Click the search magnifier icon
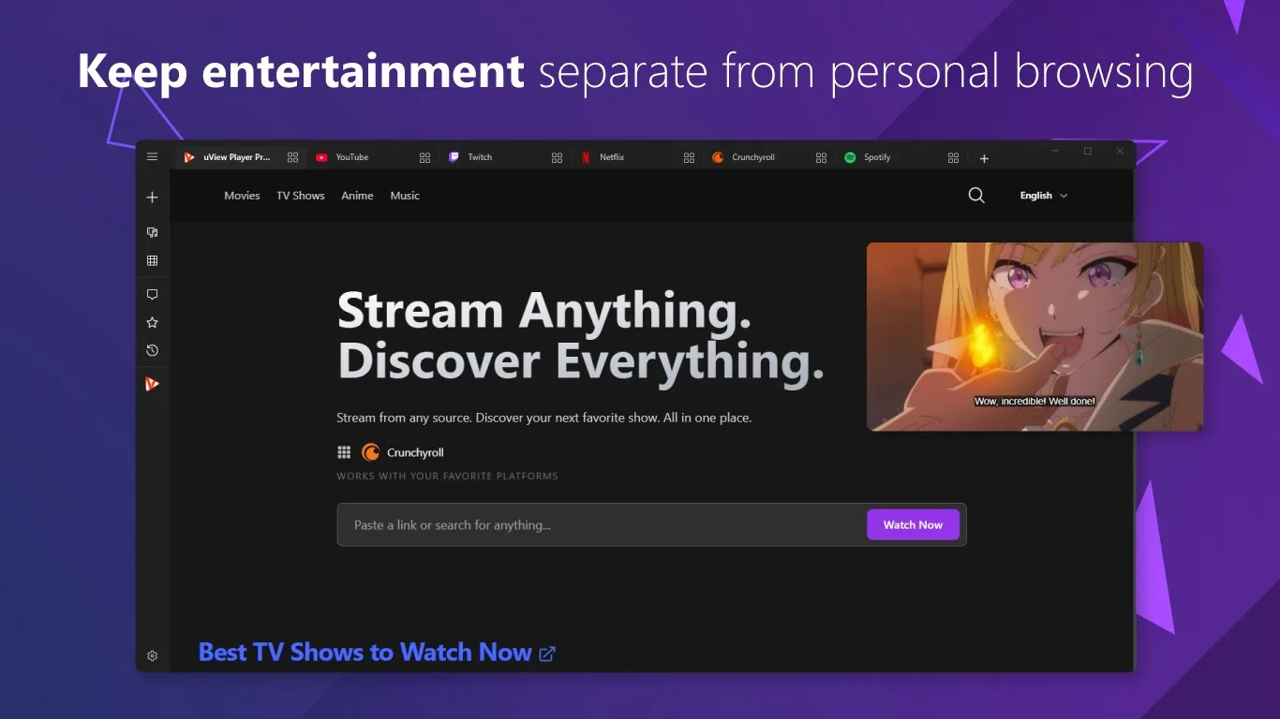The height and width of the screenshot is (719, 1280). click(976, 196)
